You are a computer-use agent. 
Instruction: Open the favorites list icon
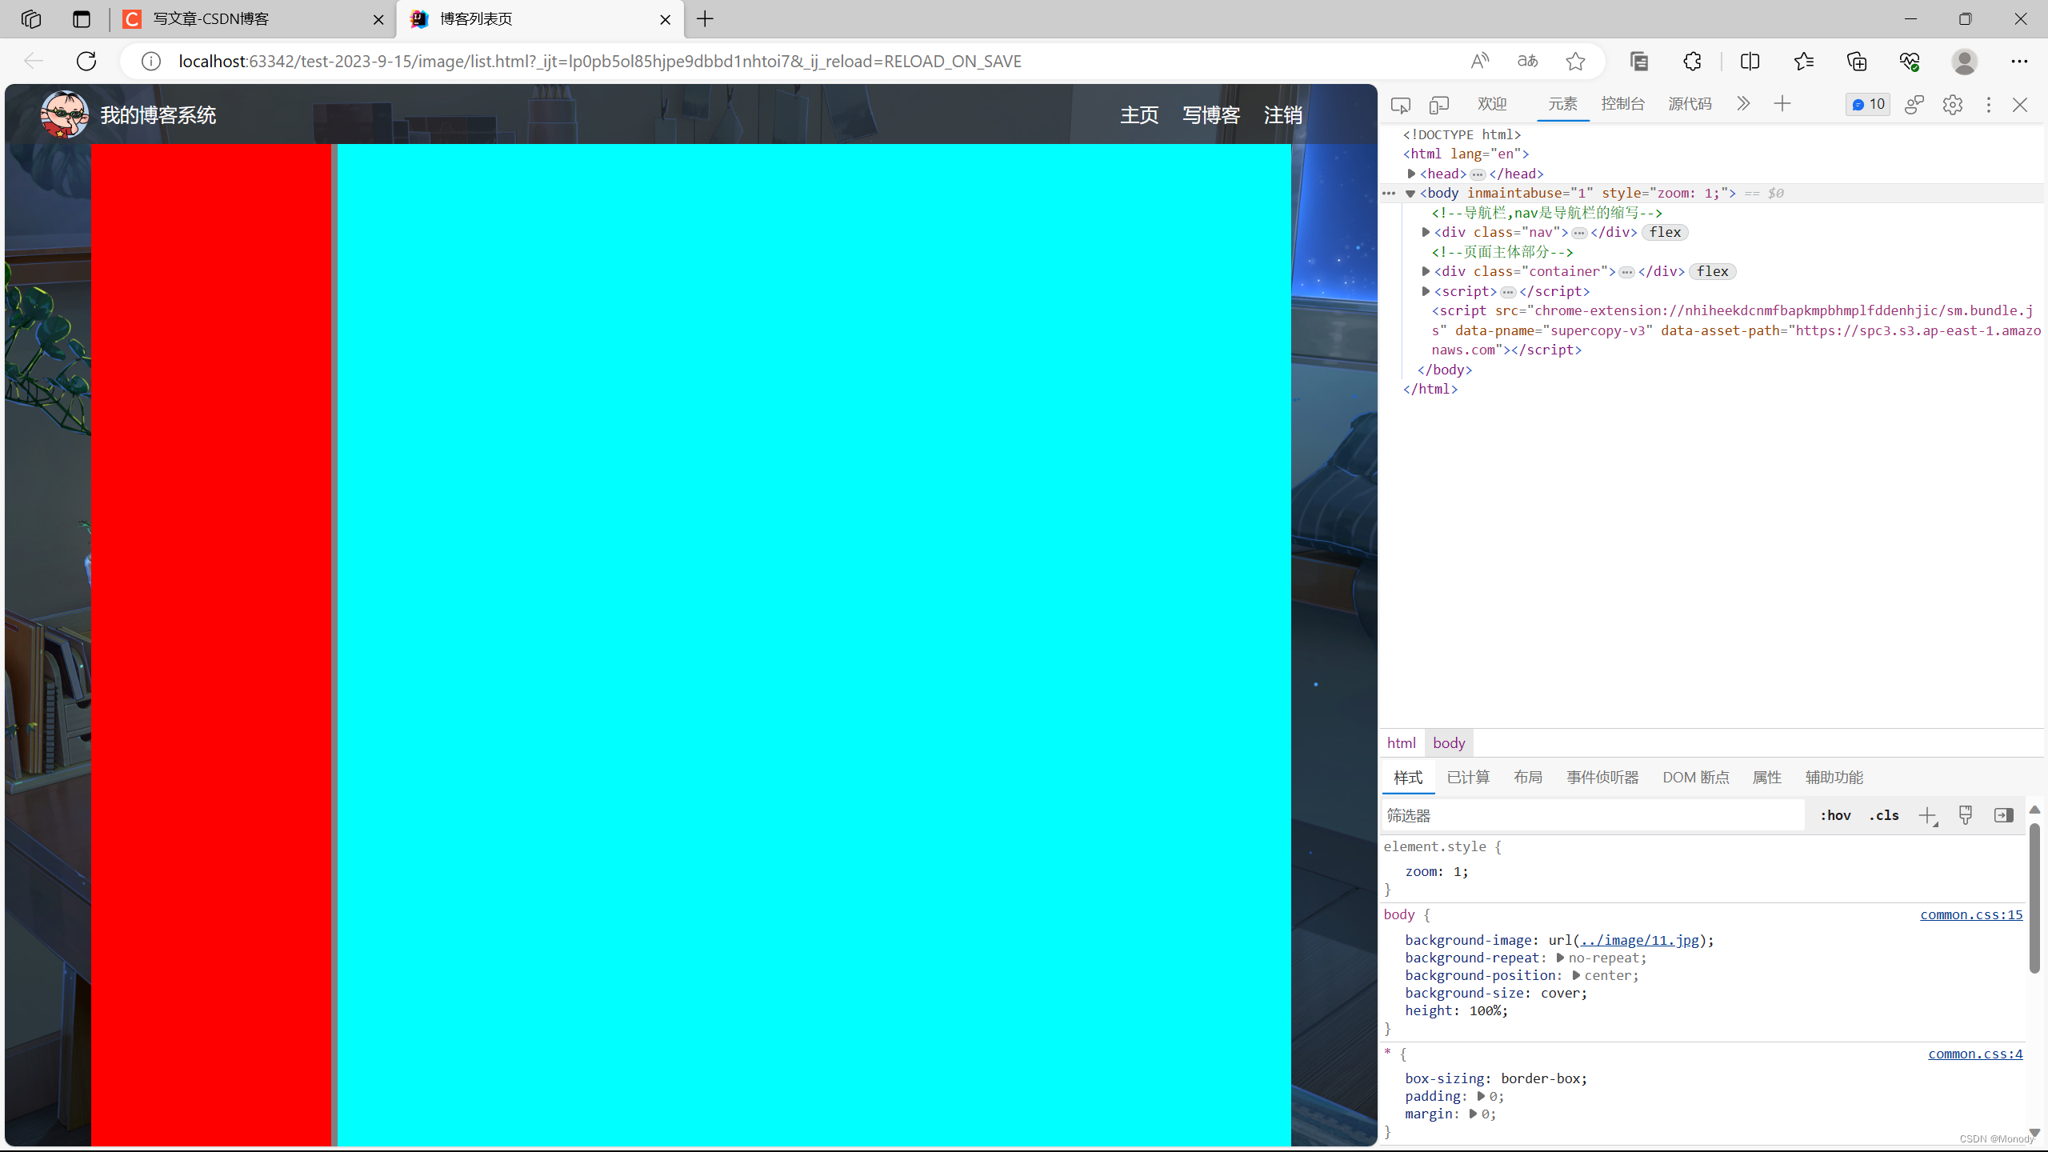click(1803, 61)
